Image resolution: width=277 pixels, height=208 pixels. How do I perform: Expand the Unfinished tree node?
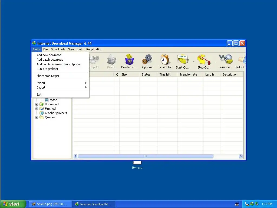click(37, 104)
